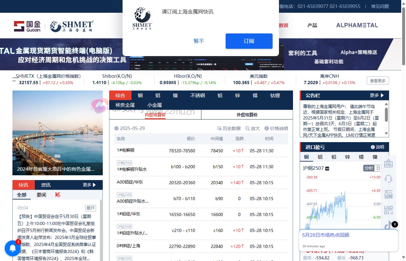Open the notification bell at bottom left
The height and width of the screenshot is (261, 406).
pyautogui.click(x=13, y=248)
